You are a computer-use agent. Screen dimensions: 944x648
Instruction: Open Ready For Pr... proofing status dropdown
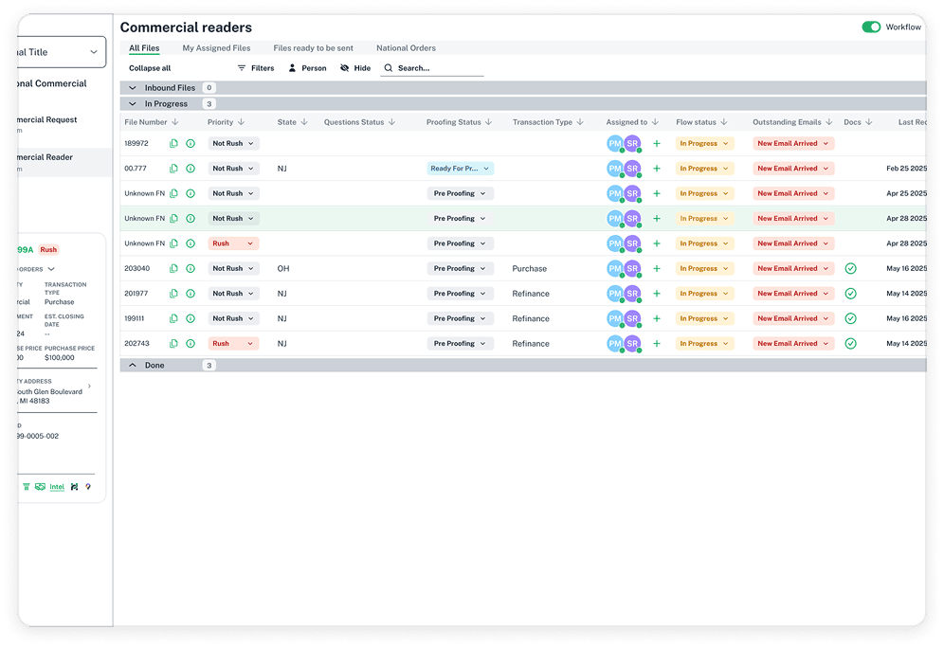461,169
